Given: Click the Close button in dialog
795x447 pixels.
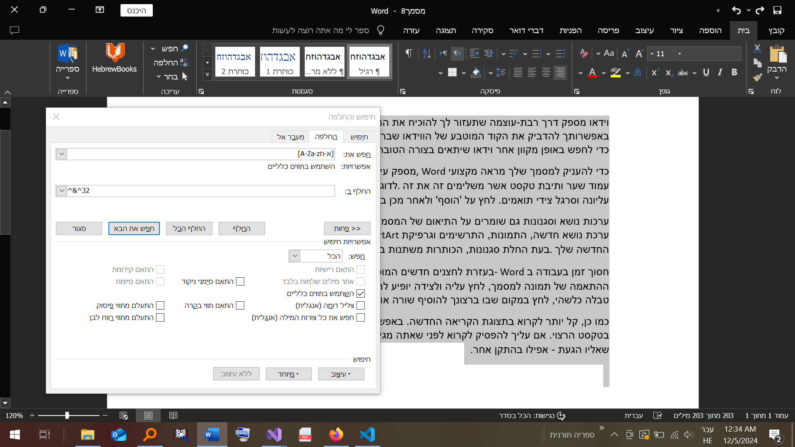Looking at the screenshot, I should 79,228.
